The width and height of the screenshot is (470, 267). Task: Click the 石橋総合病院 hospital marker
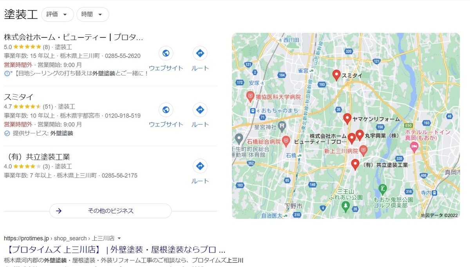286,141
